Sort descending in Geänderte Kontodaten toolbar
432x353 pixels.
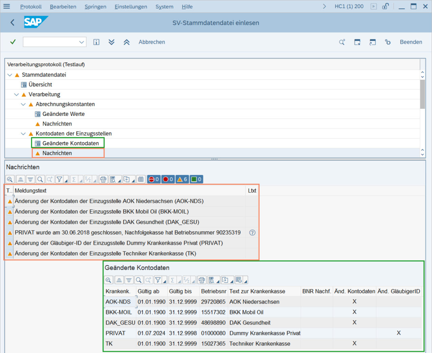[x=129, y=280]
